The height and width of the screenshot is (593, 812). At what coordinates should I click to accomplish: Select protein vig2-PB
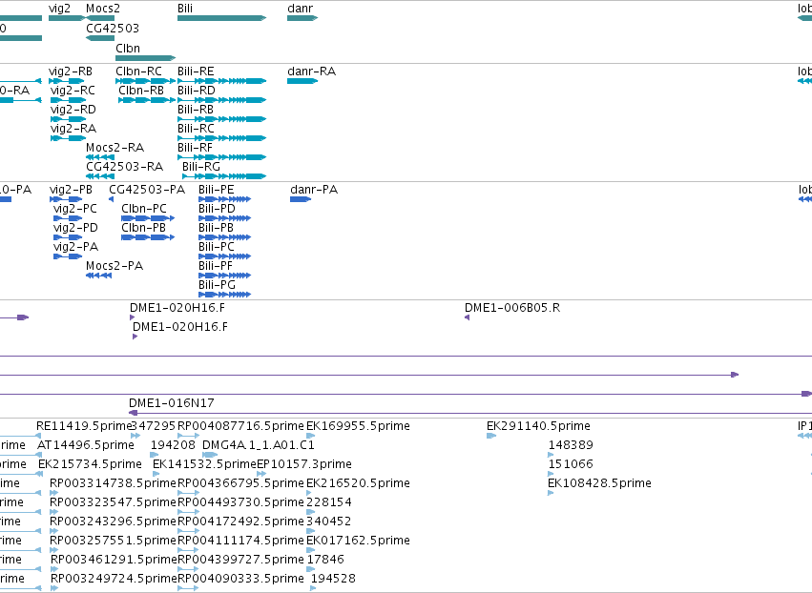(x=71, y=190)
